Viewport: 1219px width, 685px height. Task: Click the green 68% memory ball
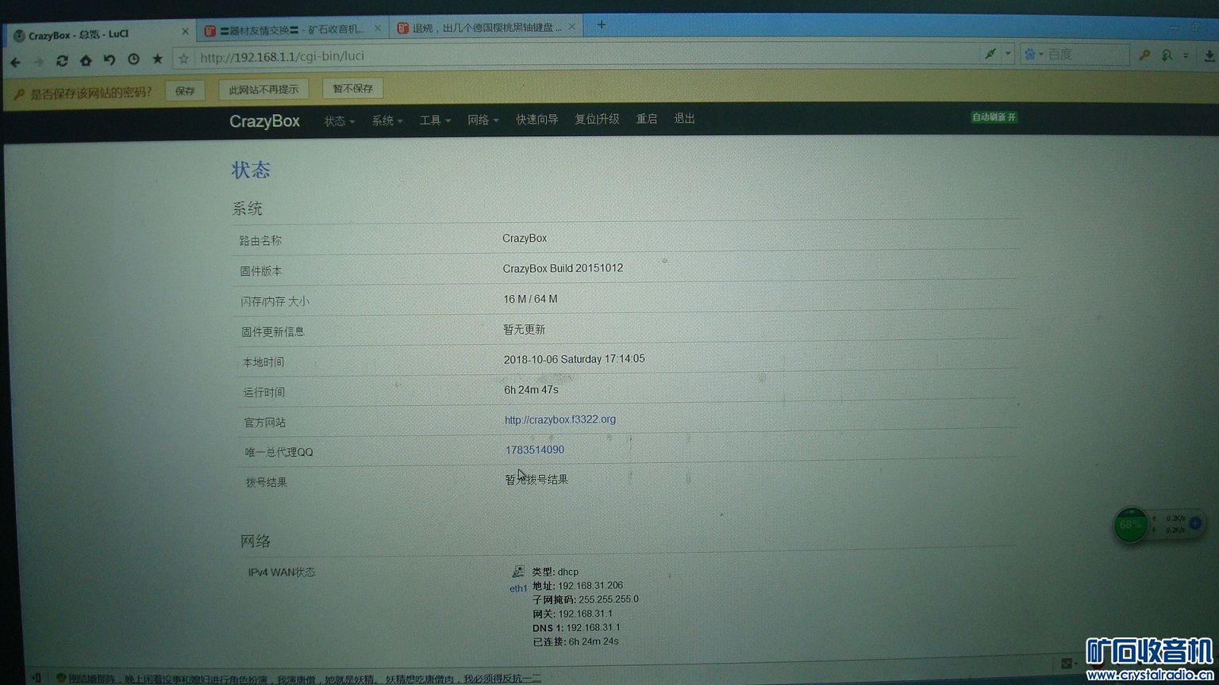(x=1130, y=525)
